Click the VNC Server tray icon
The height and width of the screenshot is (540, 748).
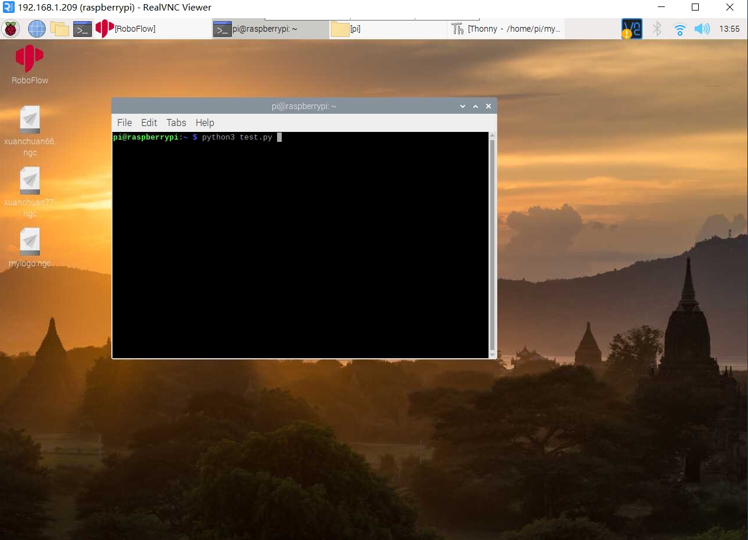click(x=631, y=29)
